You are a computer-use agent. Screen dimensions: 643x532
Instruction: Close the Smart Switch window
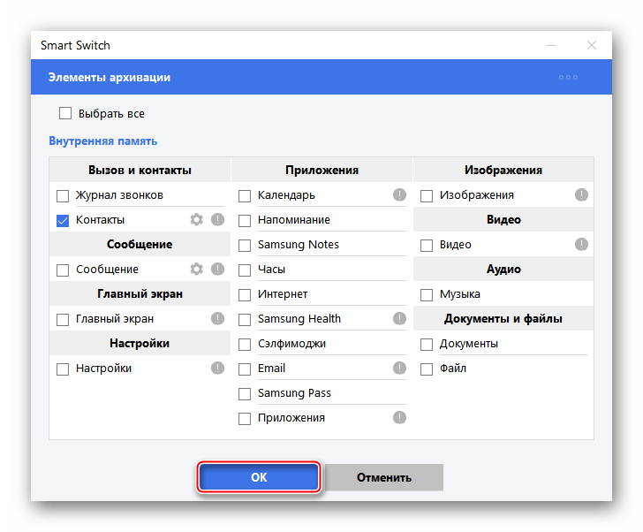tap(592, 45)
